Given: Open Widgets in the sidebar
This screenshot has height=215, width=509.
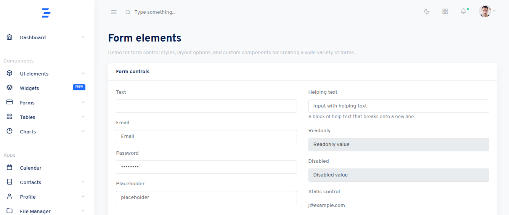Looking at the screenshot, I should (29, 88).
